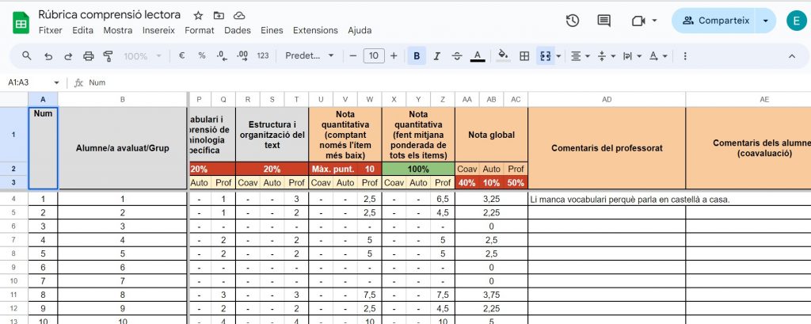Click the search magnifier in toolbar
This screenshot has height=324, width=811.
[x=27, y=56]
